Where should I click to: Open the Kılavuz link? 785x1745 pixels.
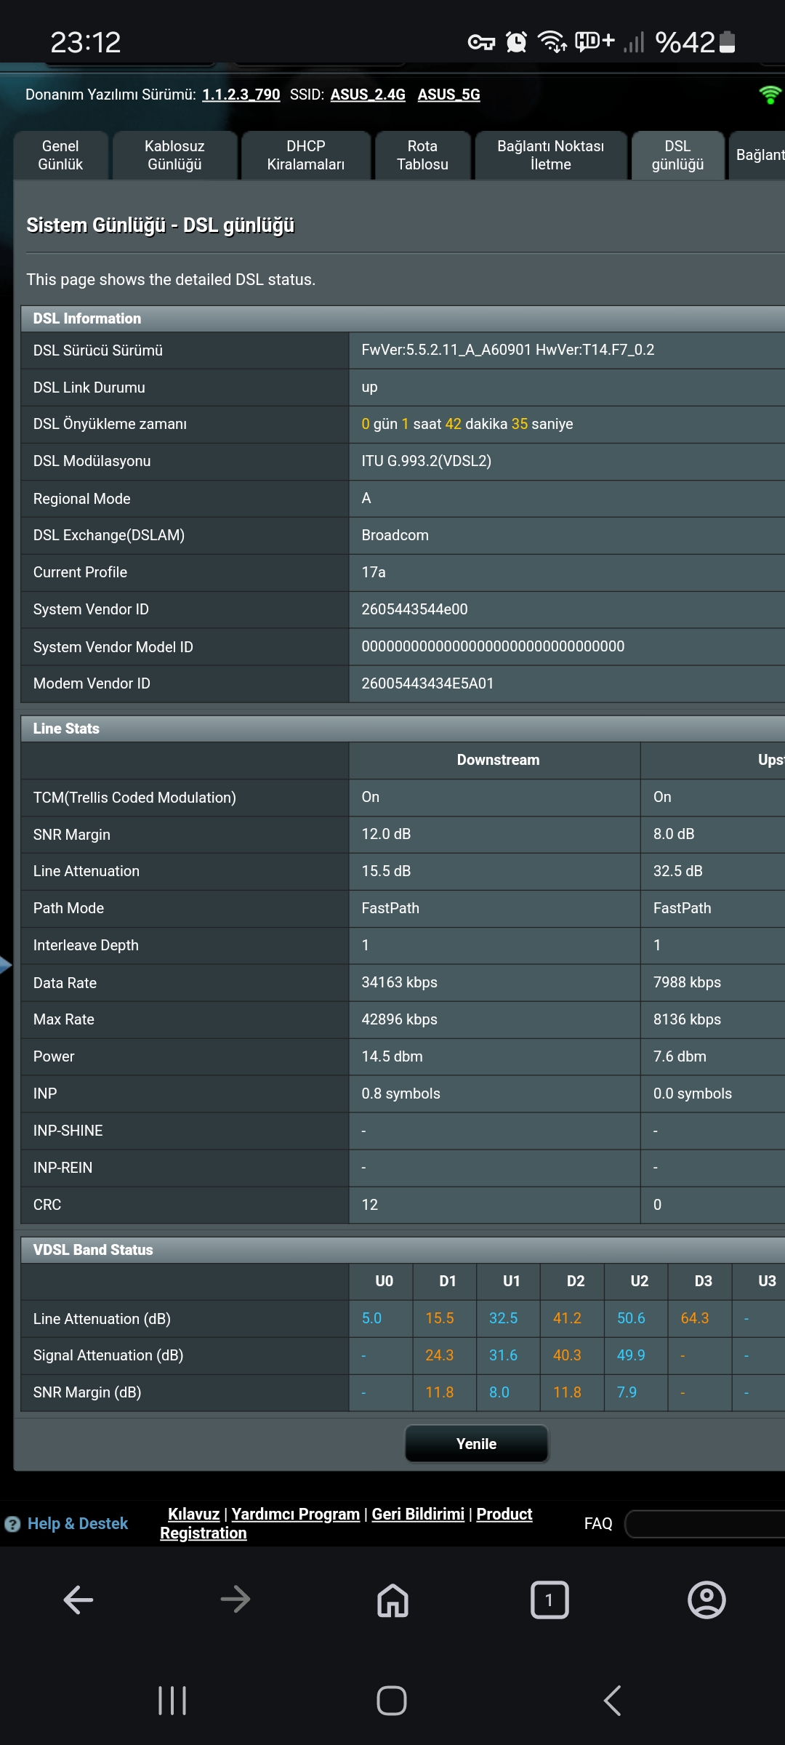pyautogui.click(x=193, y=1514)
